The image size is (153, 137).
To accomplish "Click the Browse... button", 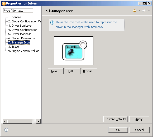I will 89,71.
